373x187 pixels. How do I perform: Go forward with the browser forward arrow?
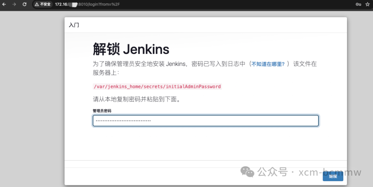click(14, 4)
